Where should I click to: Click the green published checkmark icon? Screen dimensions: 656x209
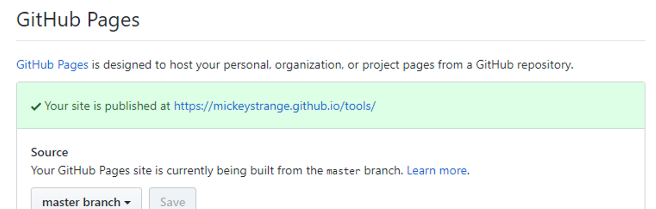click(36, 107)
